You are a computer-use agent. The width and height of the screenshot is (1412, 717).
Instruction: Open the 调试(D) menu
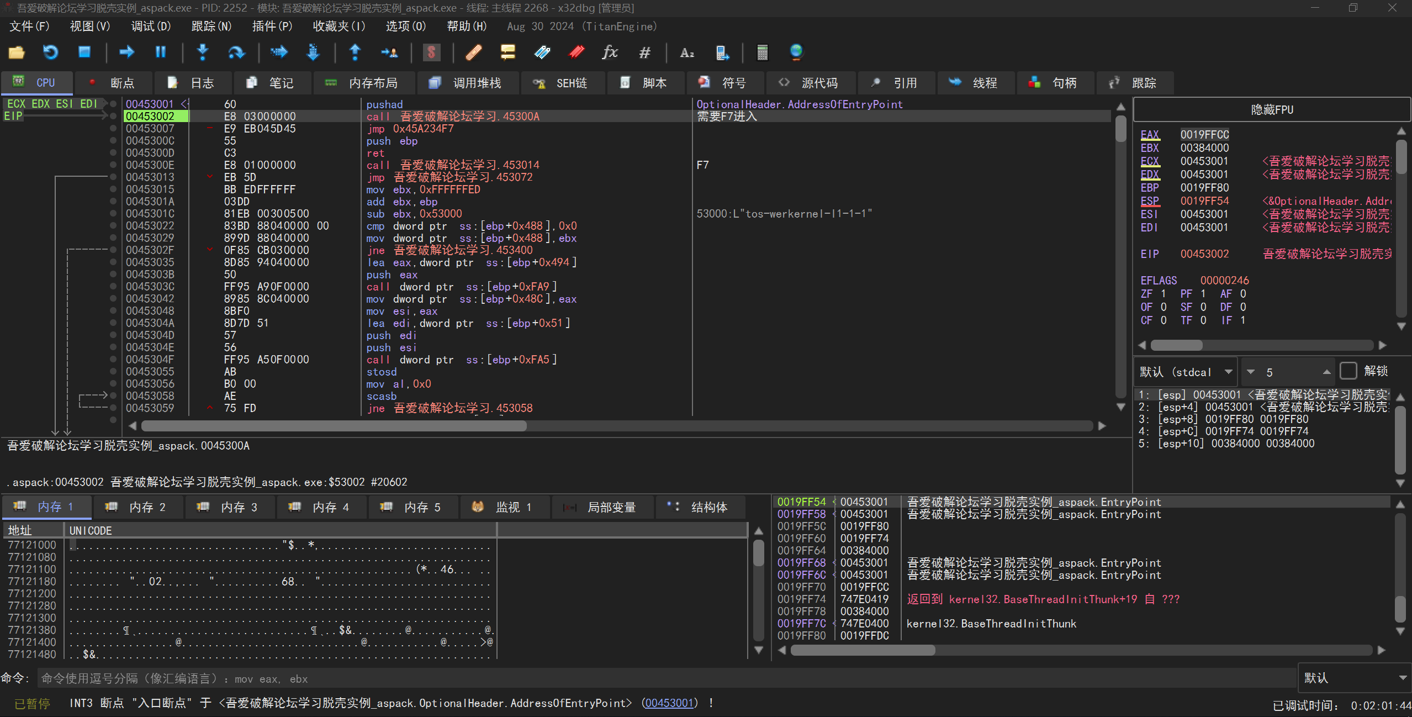(150, 27)
